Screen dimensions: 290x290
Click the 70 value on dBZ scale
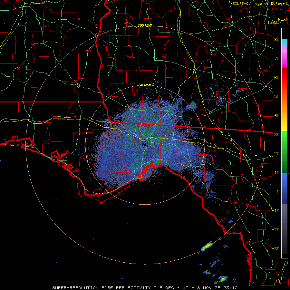(277, 59)
